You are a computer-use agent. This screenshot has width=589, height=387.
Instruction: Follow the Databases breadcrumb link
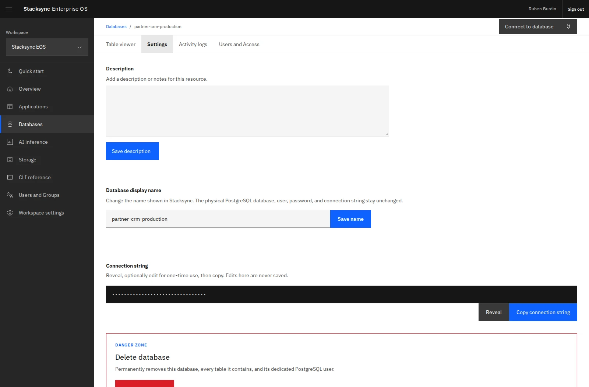point(116,27)
